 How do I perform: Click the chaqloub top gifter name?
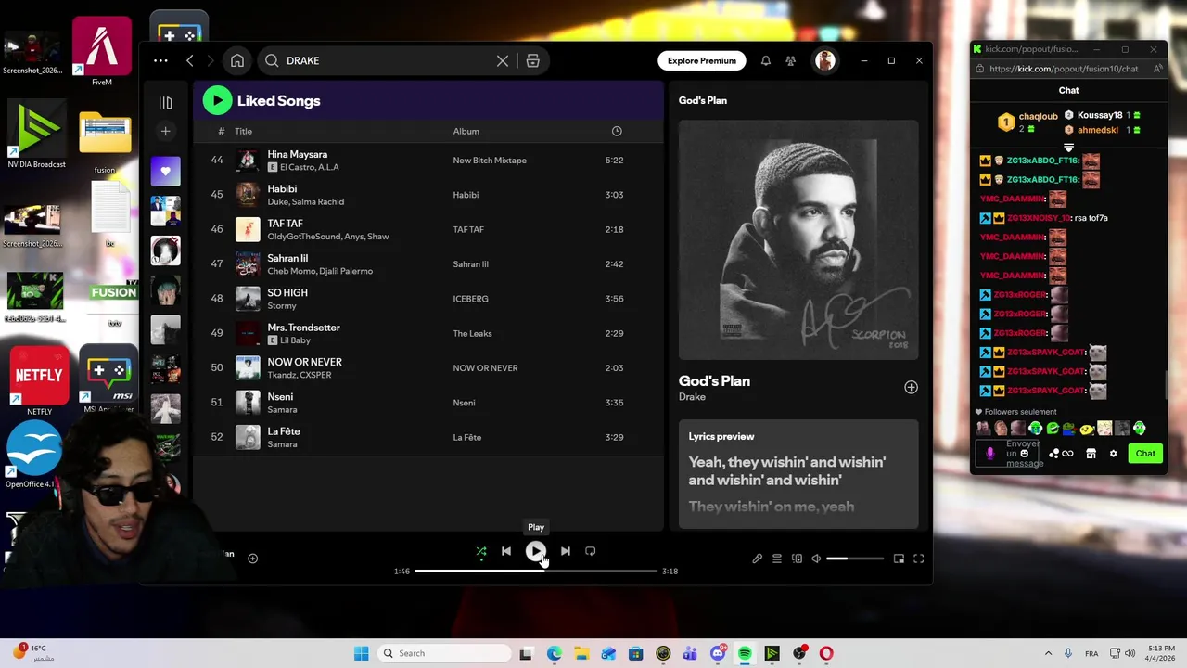point(1038,116)
